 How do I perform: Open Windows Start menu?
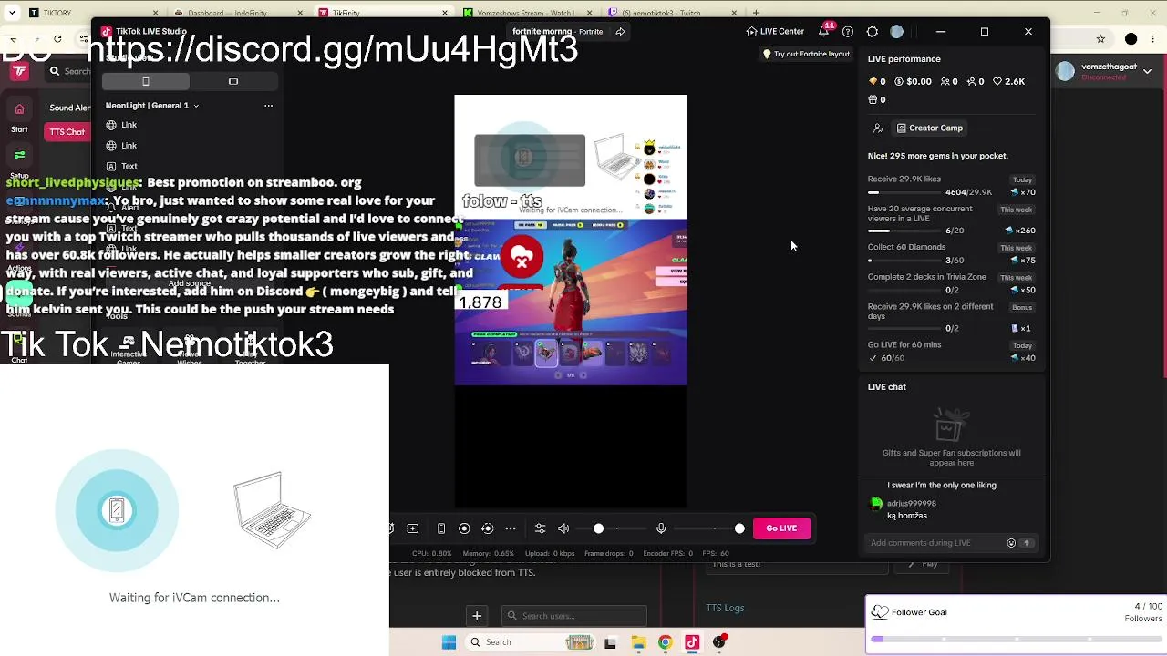pyautogui.click(x=449, y=642)
